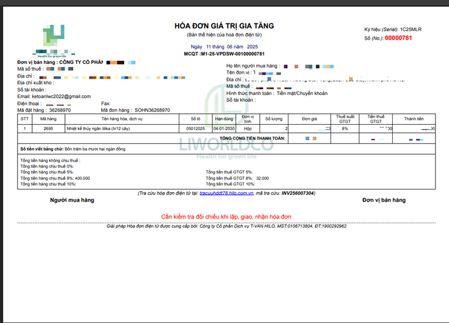Click the unit cell Hộp
The height and width of the screenshot is (323, 449).
pos(248,128)
